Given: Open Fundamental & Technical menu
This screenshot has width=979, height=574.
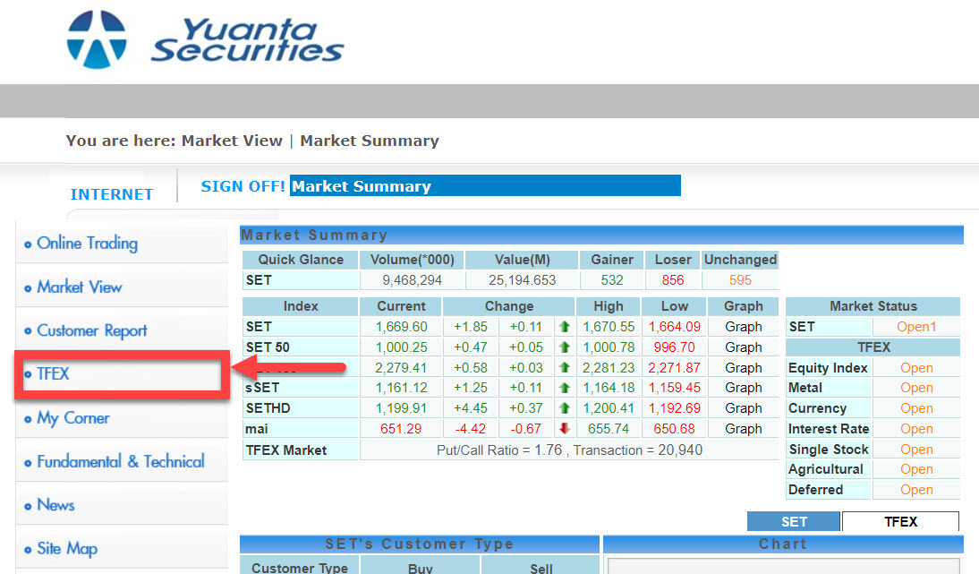Looking at the screenshot, I should click(x=121, y=461).
